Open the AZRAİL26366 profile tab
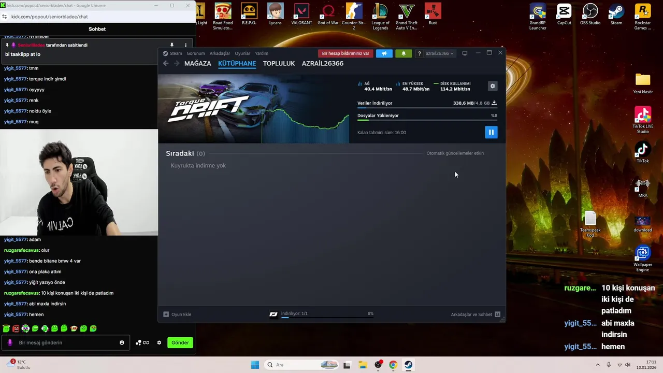The image size is (663, 373). click(323, 63)
